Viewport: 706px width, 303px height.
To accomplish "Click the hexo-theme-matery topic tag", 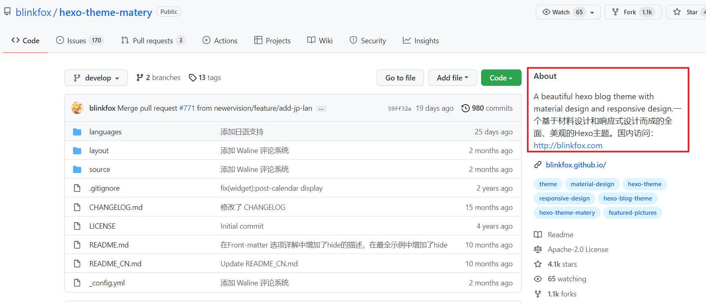I will pos(567,213).
